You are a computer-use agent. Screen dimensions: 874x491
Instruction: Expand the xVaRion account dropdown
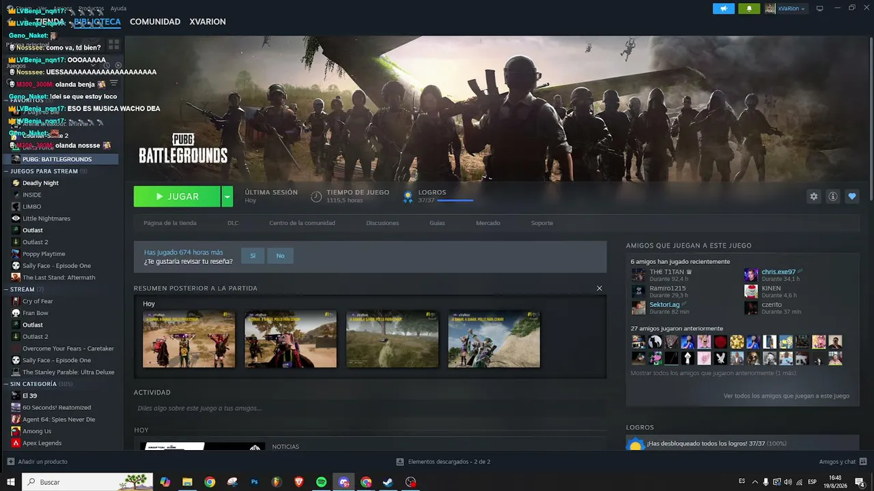coord(785,8)
